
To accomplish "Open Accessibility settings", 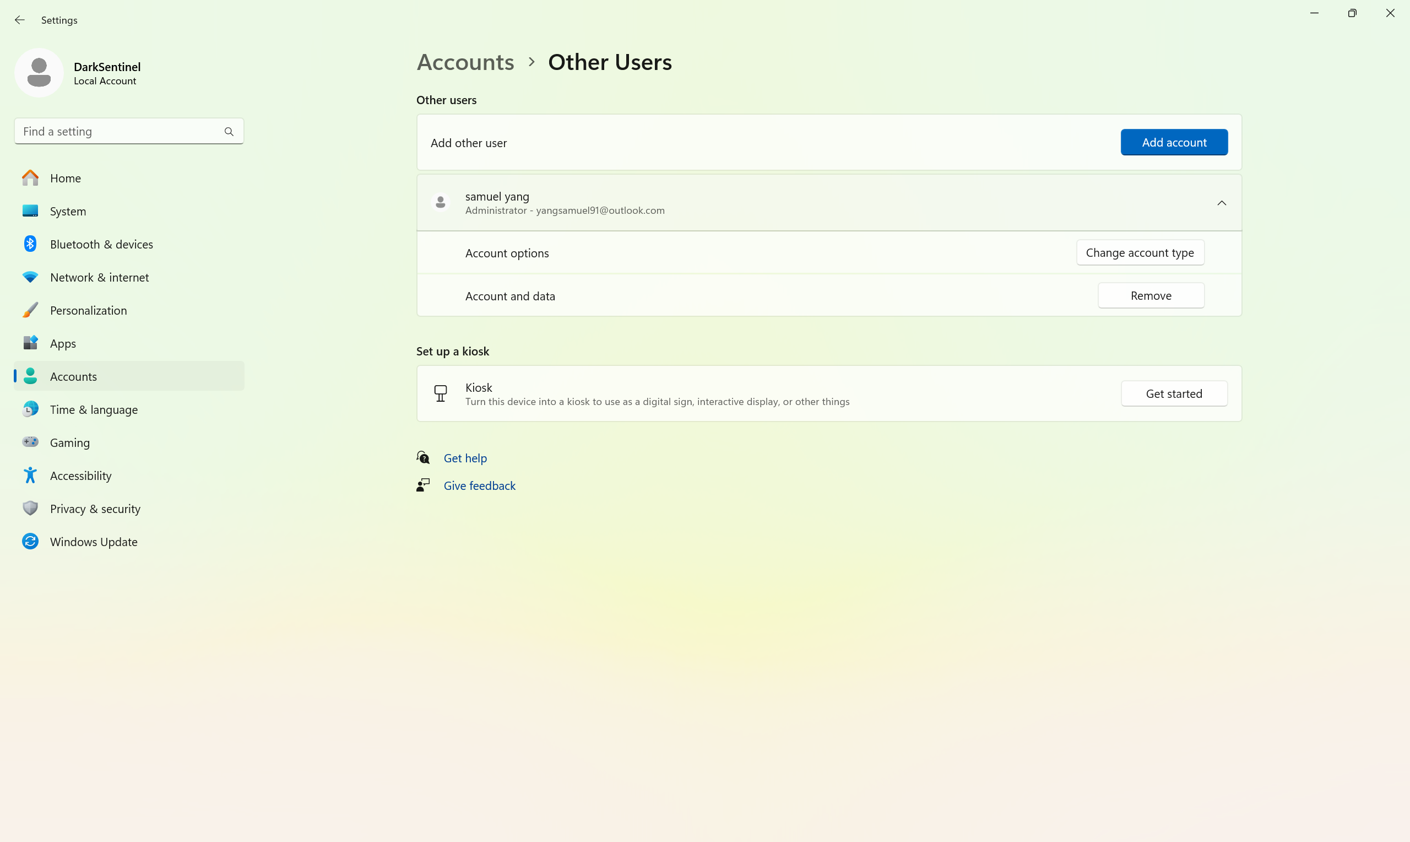I will (x=129, y=475).
